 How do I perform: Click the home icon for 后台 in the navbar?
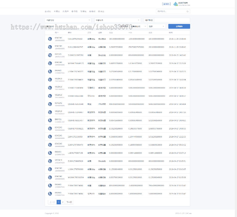(x=46, y=12)
